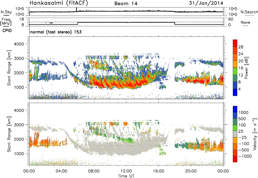Click the frequency step-down near 18:00
This screenshot has width=258, height=178.
tap(175, 23)
